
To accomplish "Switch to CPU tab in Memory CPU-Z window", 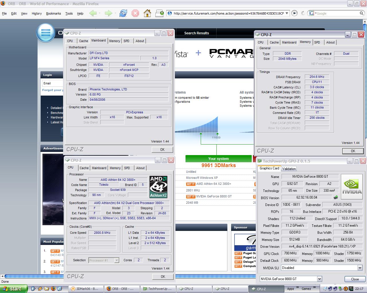I will 261,42.
